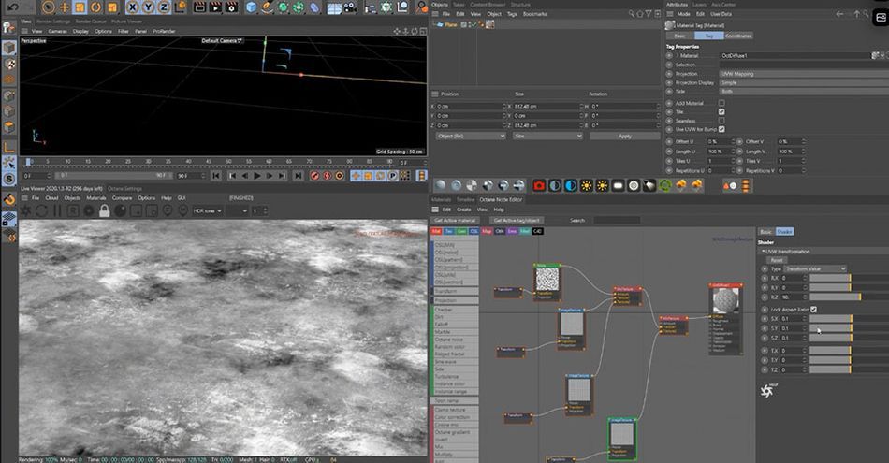Toggle X axis lock
Viewport: 889px width, 463px height.
tap(132, 7)
